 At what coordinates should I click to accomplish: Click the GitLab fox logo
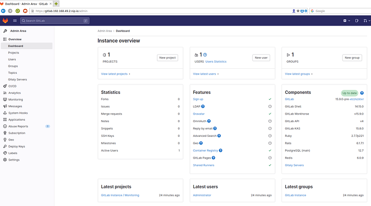click(5, 20)
